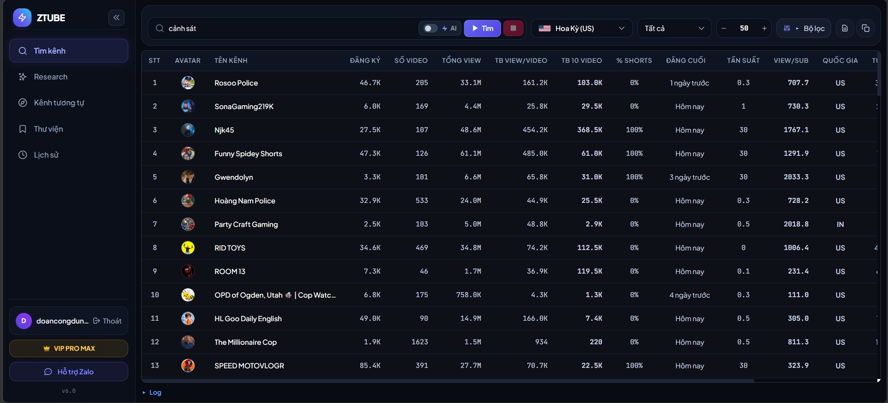Click the vertical table scrollbar
888x403 pixels.
click(879, 74)
